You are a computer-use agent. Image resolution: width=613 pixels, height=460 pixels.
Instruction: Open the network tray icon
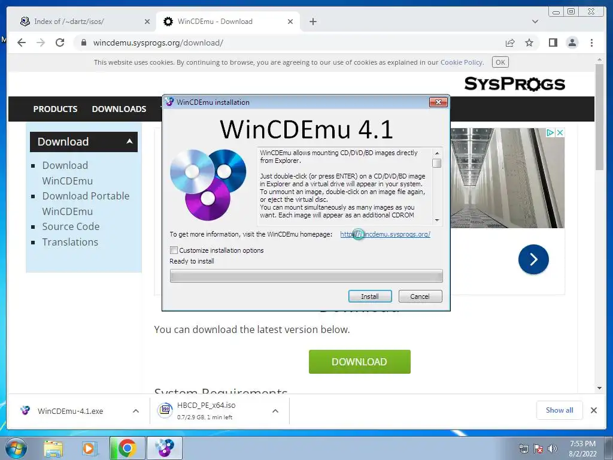coord(523,449)
